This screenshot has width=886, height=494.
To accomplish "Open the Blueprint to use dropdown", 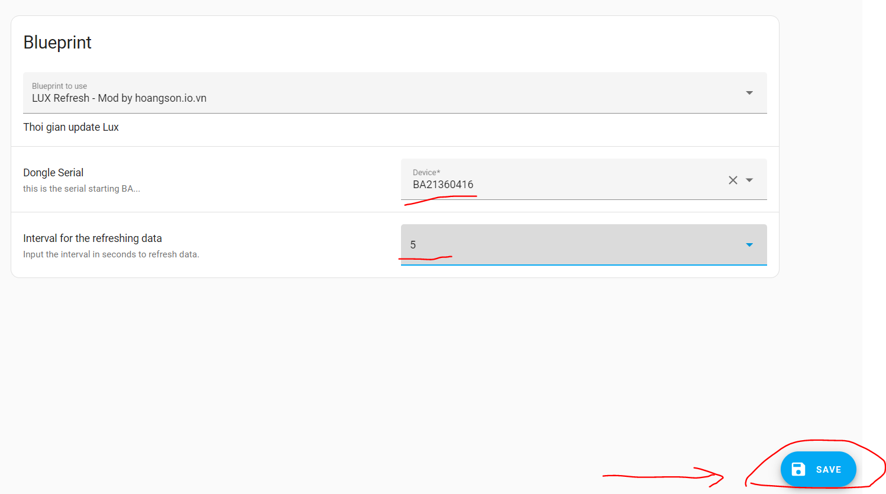I will [395, 93].
